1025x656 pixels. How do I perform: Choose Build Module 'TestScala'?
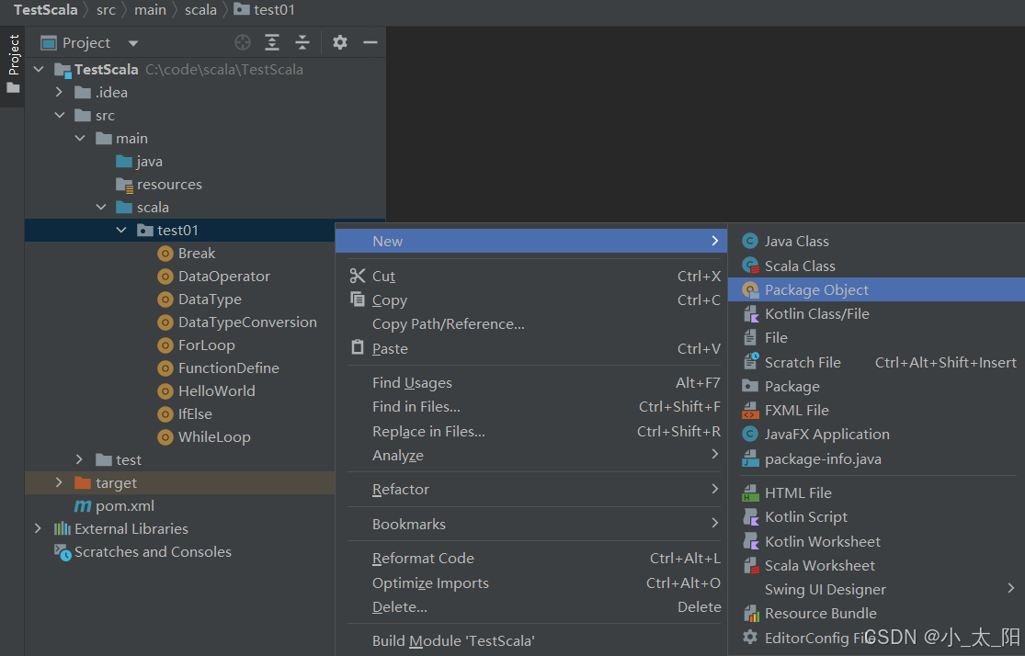[x=530, y=641]
